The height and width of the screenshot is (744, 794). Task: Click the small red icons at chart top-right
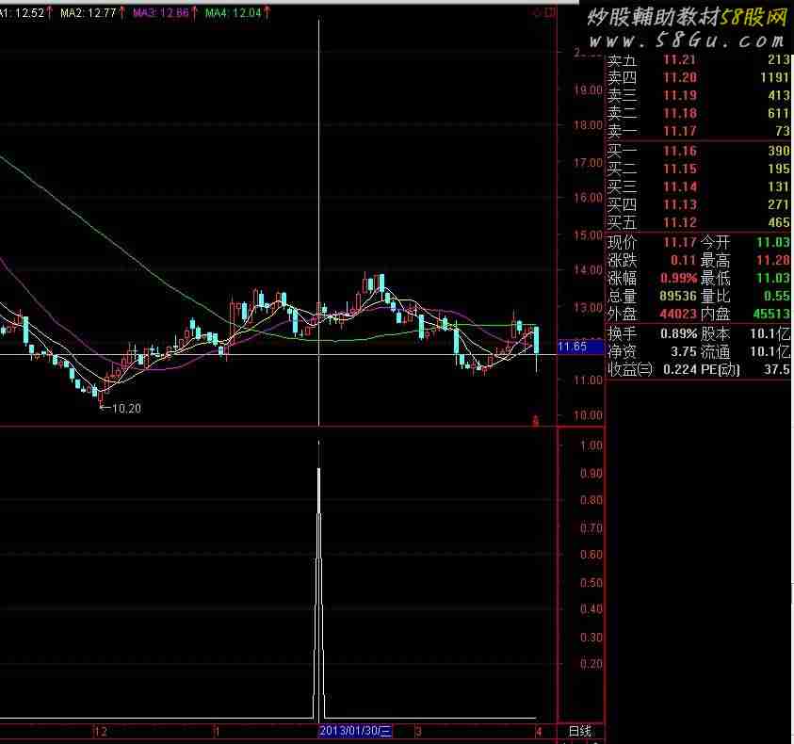tap(541, 13)
